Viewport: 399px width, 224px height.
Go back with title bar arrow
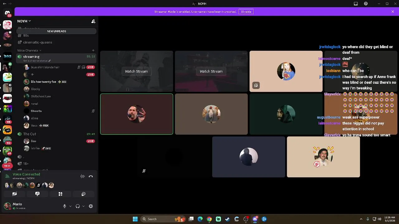pos(4,4)
